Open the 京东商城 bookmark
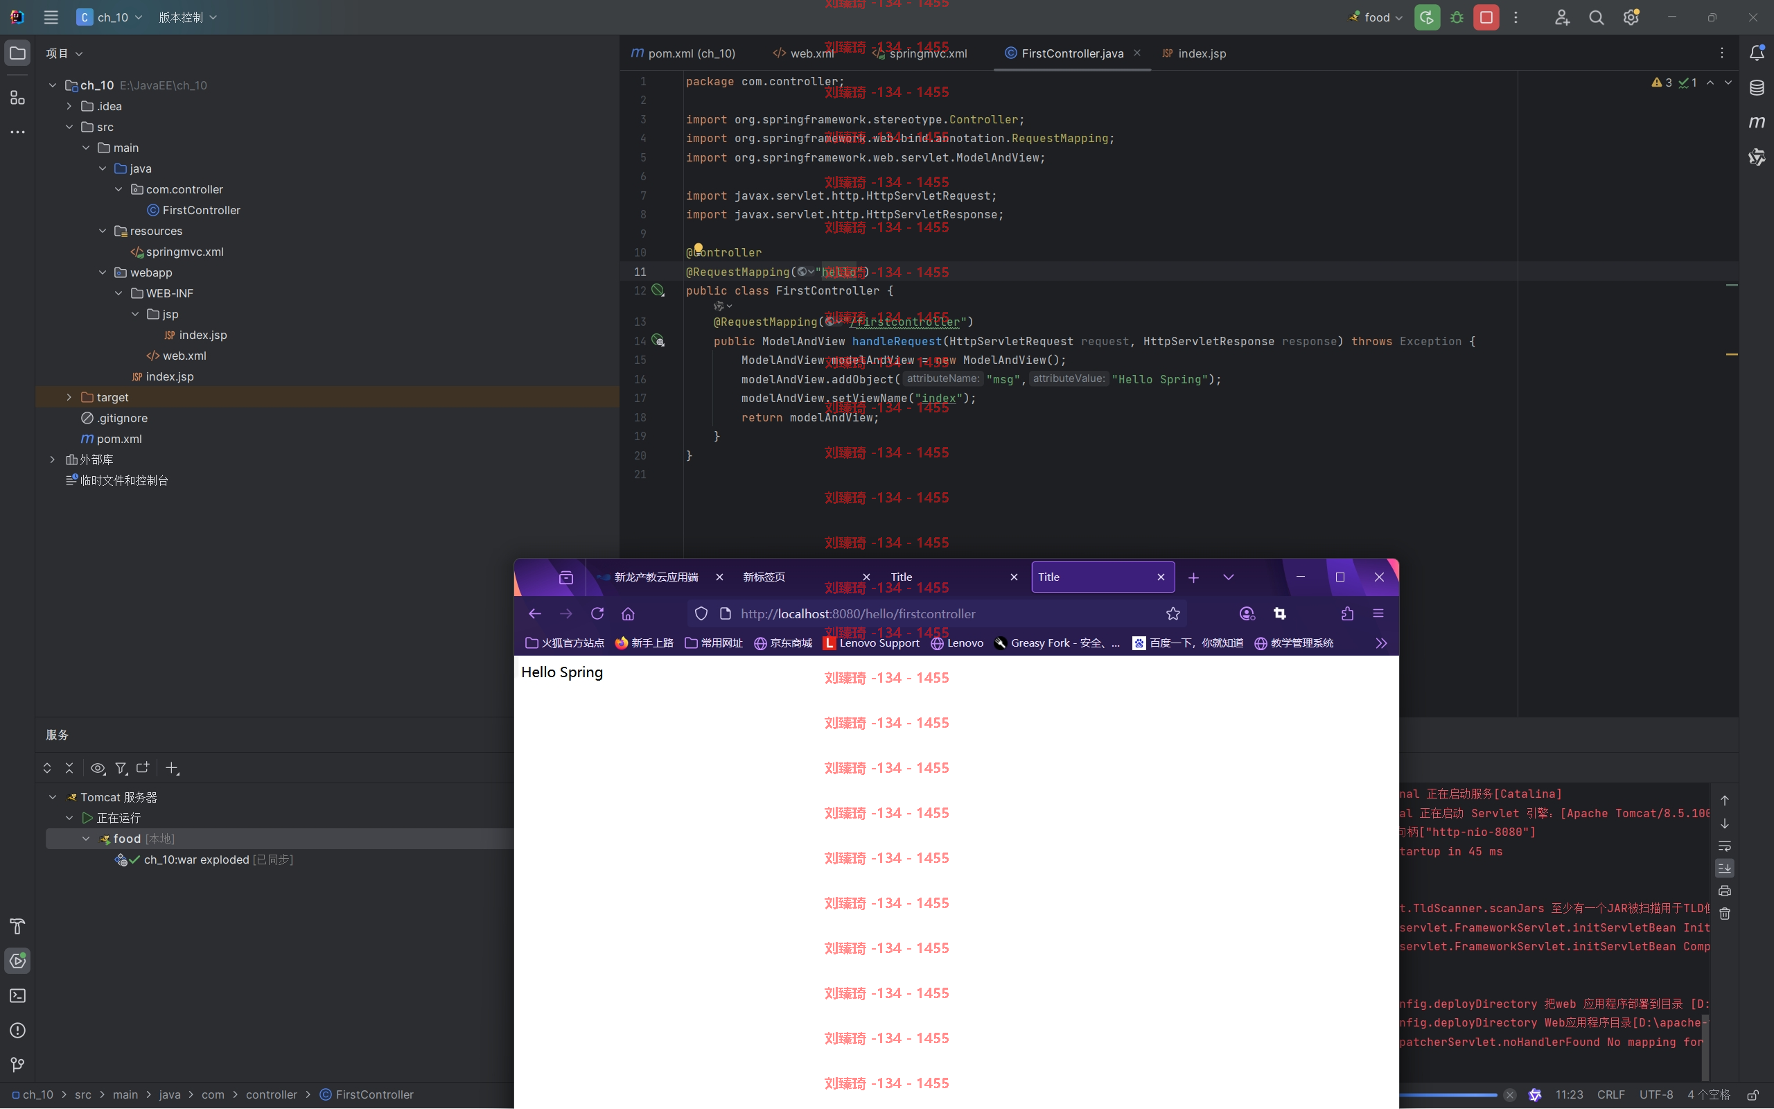Image resolution: width=1774 pixels, height=1109 pixels. tap(783, 643)
